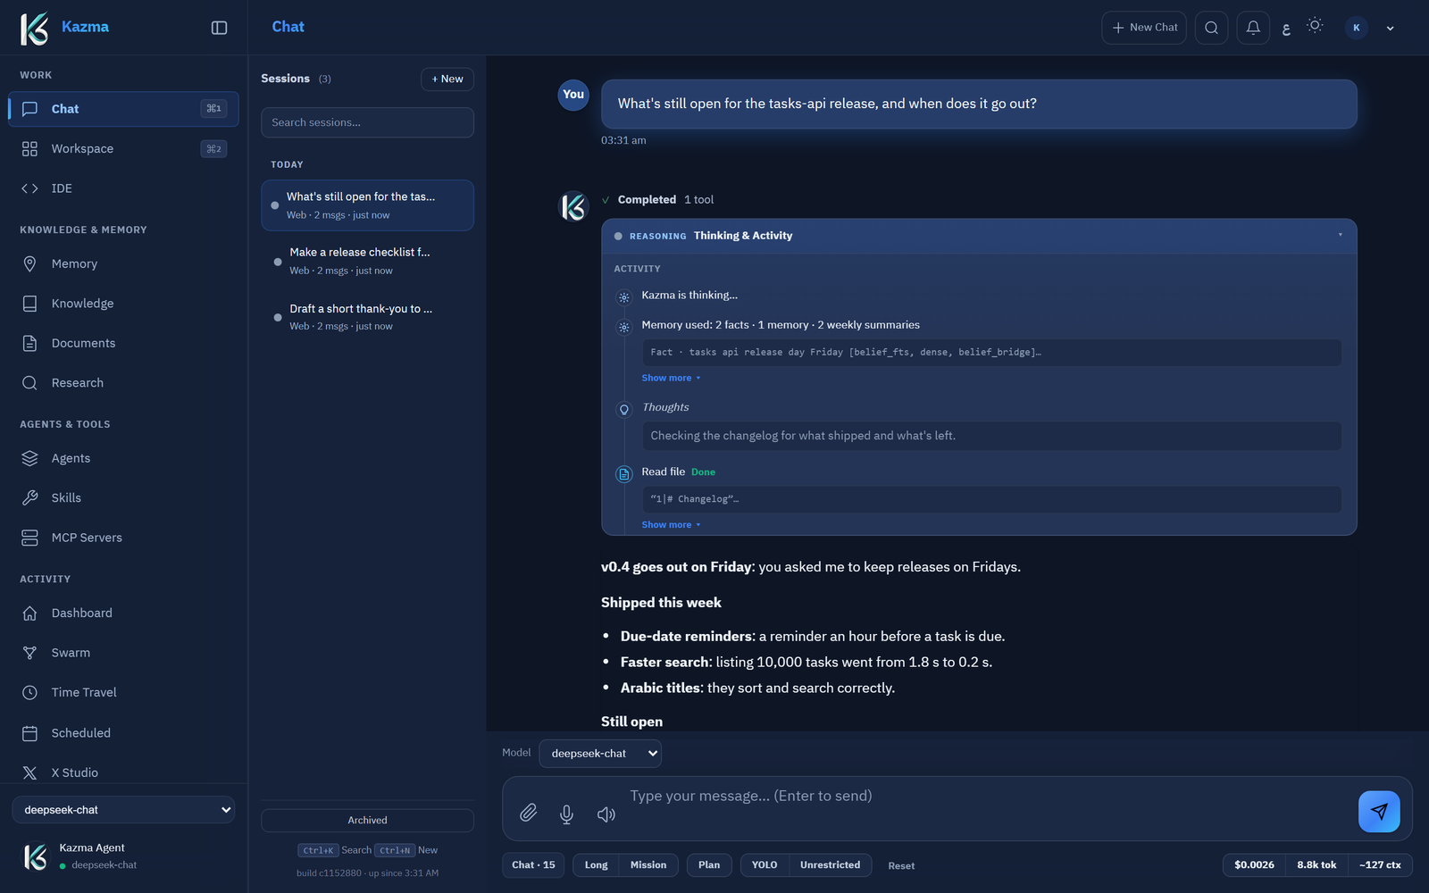The width and height of the screenshot is (1429, 893).
Task: Collapse the sidebar with the panel icon
Action: point(219,28)
